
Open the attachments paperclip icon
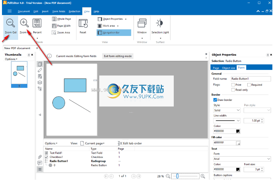pyautogui.click(x=40, y=157)
